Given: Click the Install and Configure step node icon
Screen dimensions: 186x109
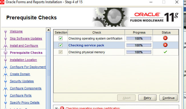Looking at the screenshot, I should (x=5, y=46).
